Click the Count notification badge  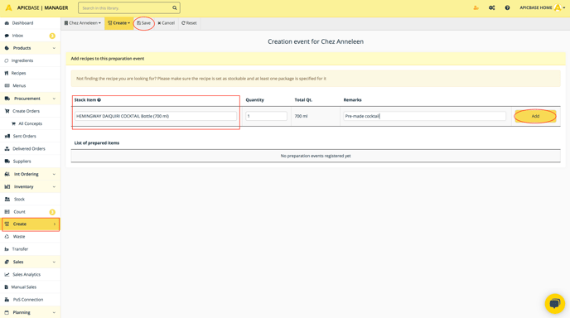[52, 212]
